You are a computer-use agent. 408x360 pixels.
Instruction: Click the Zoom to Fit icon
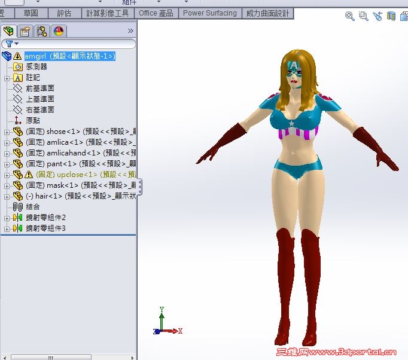pos(350,16)
